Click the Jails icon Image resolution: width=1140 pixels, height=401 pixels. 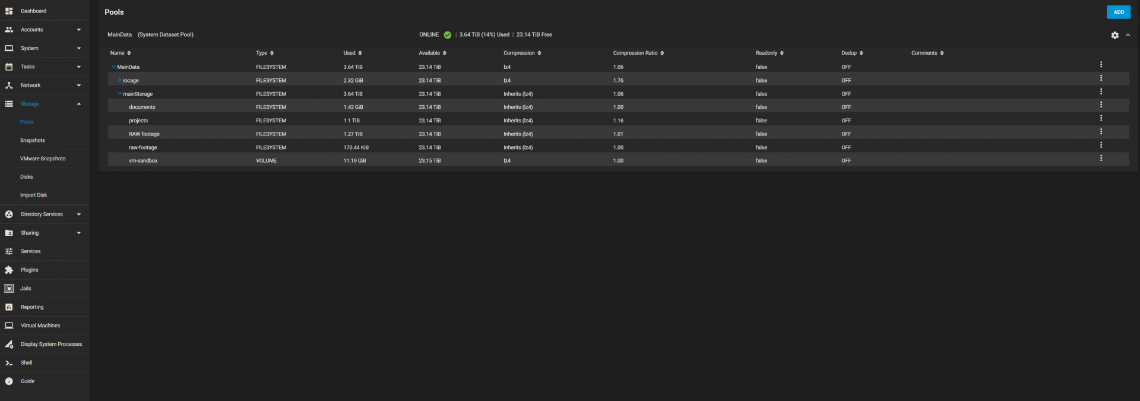[9, 288]
